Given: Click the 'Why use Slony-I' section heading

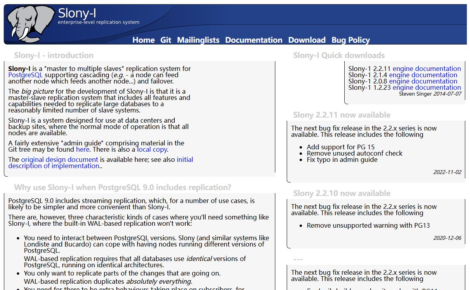Looking at the screenshot, I should 123,187.
